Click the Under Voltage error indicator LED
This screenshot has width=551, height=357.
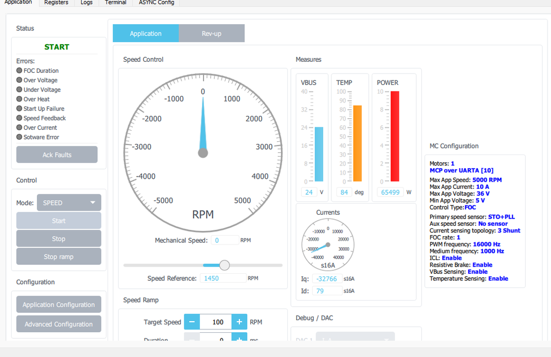click(x=19, y=89)
